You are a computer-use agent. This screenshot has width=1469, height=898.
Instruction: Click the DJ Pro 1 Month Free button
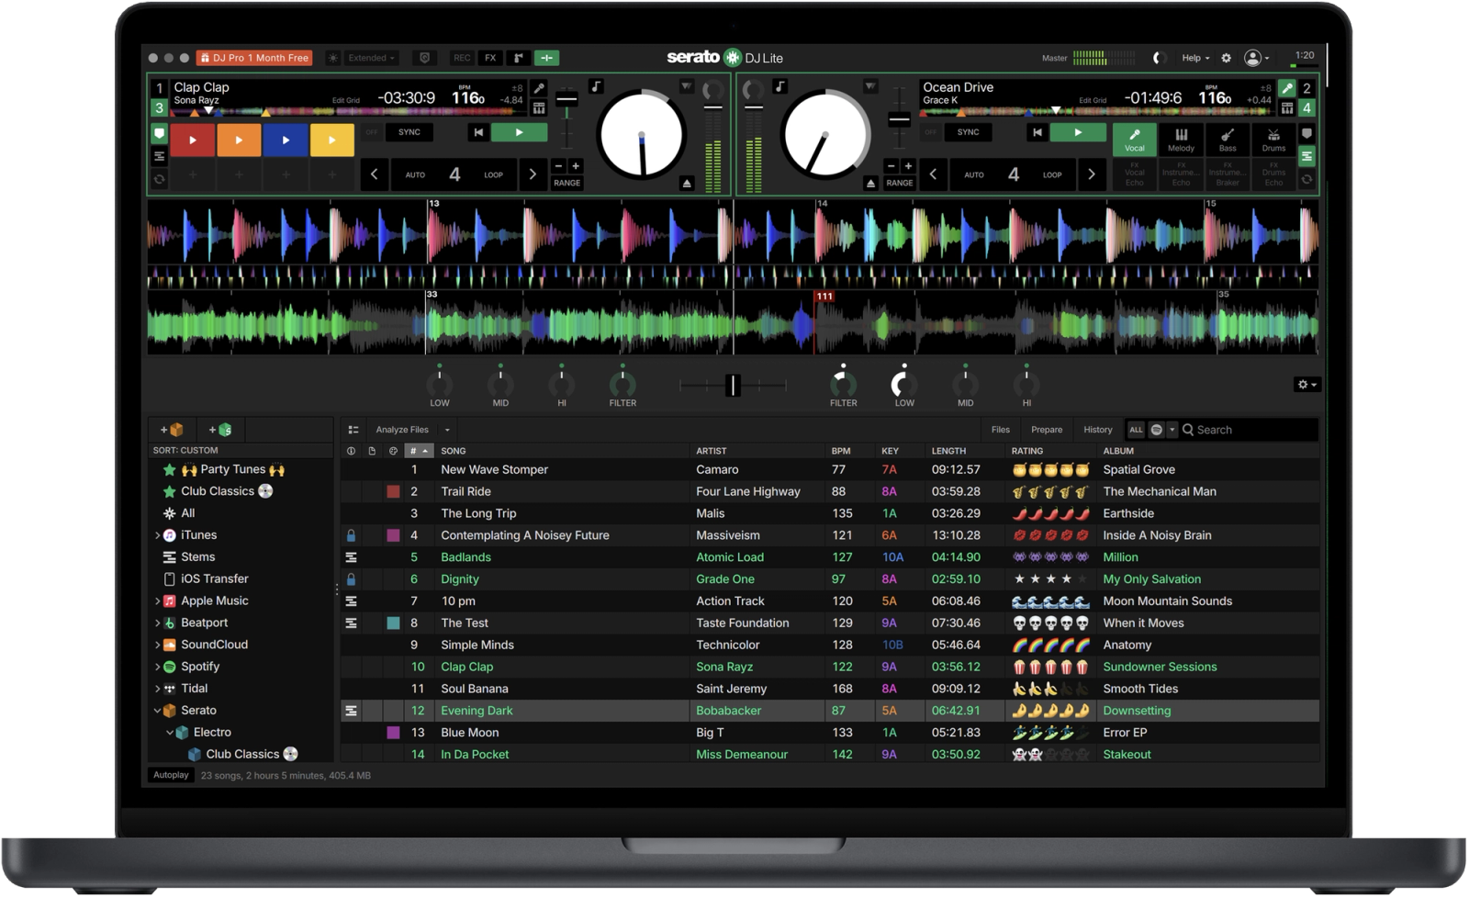click(x=254, y=58)
